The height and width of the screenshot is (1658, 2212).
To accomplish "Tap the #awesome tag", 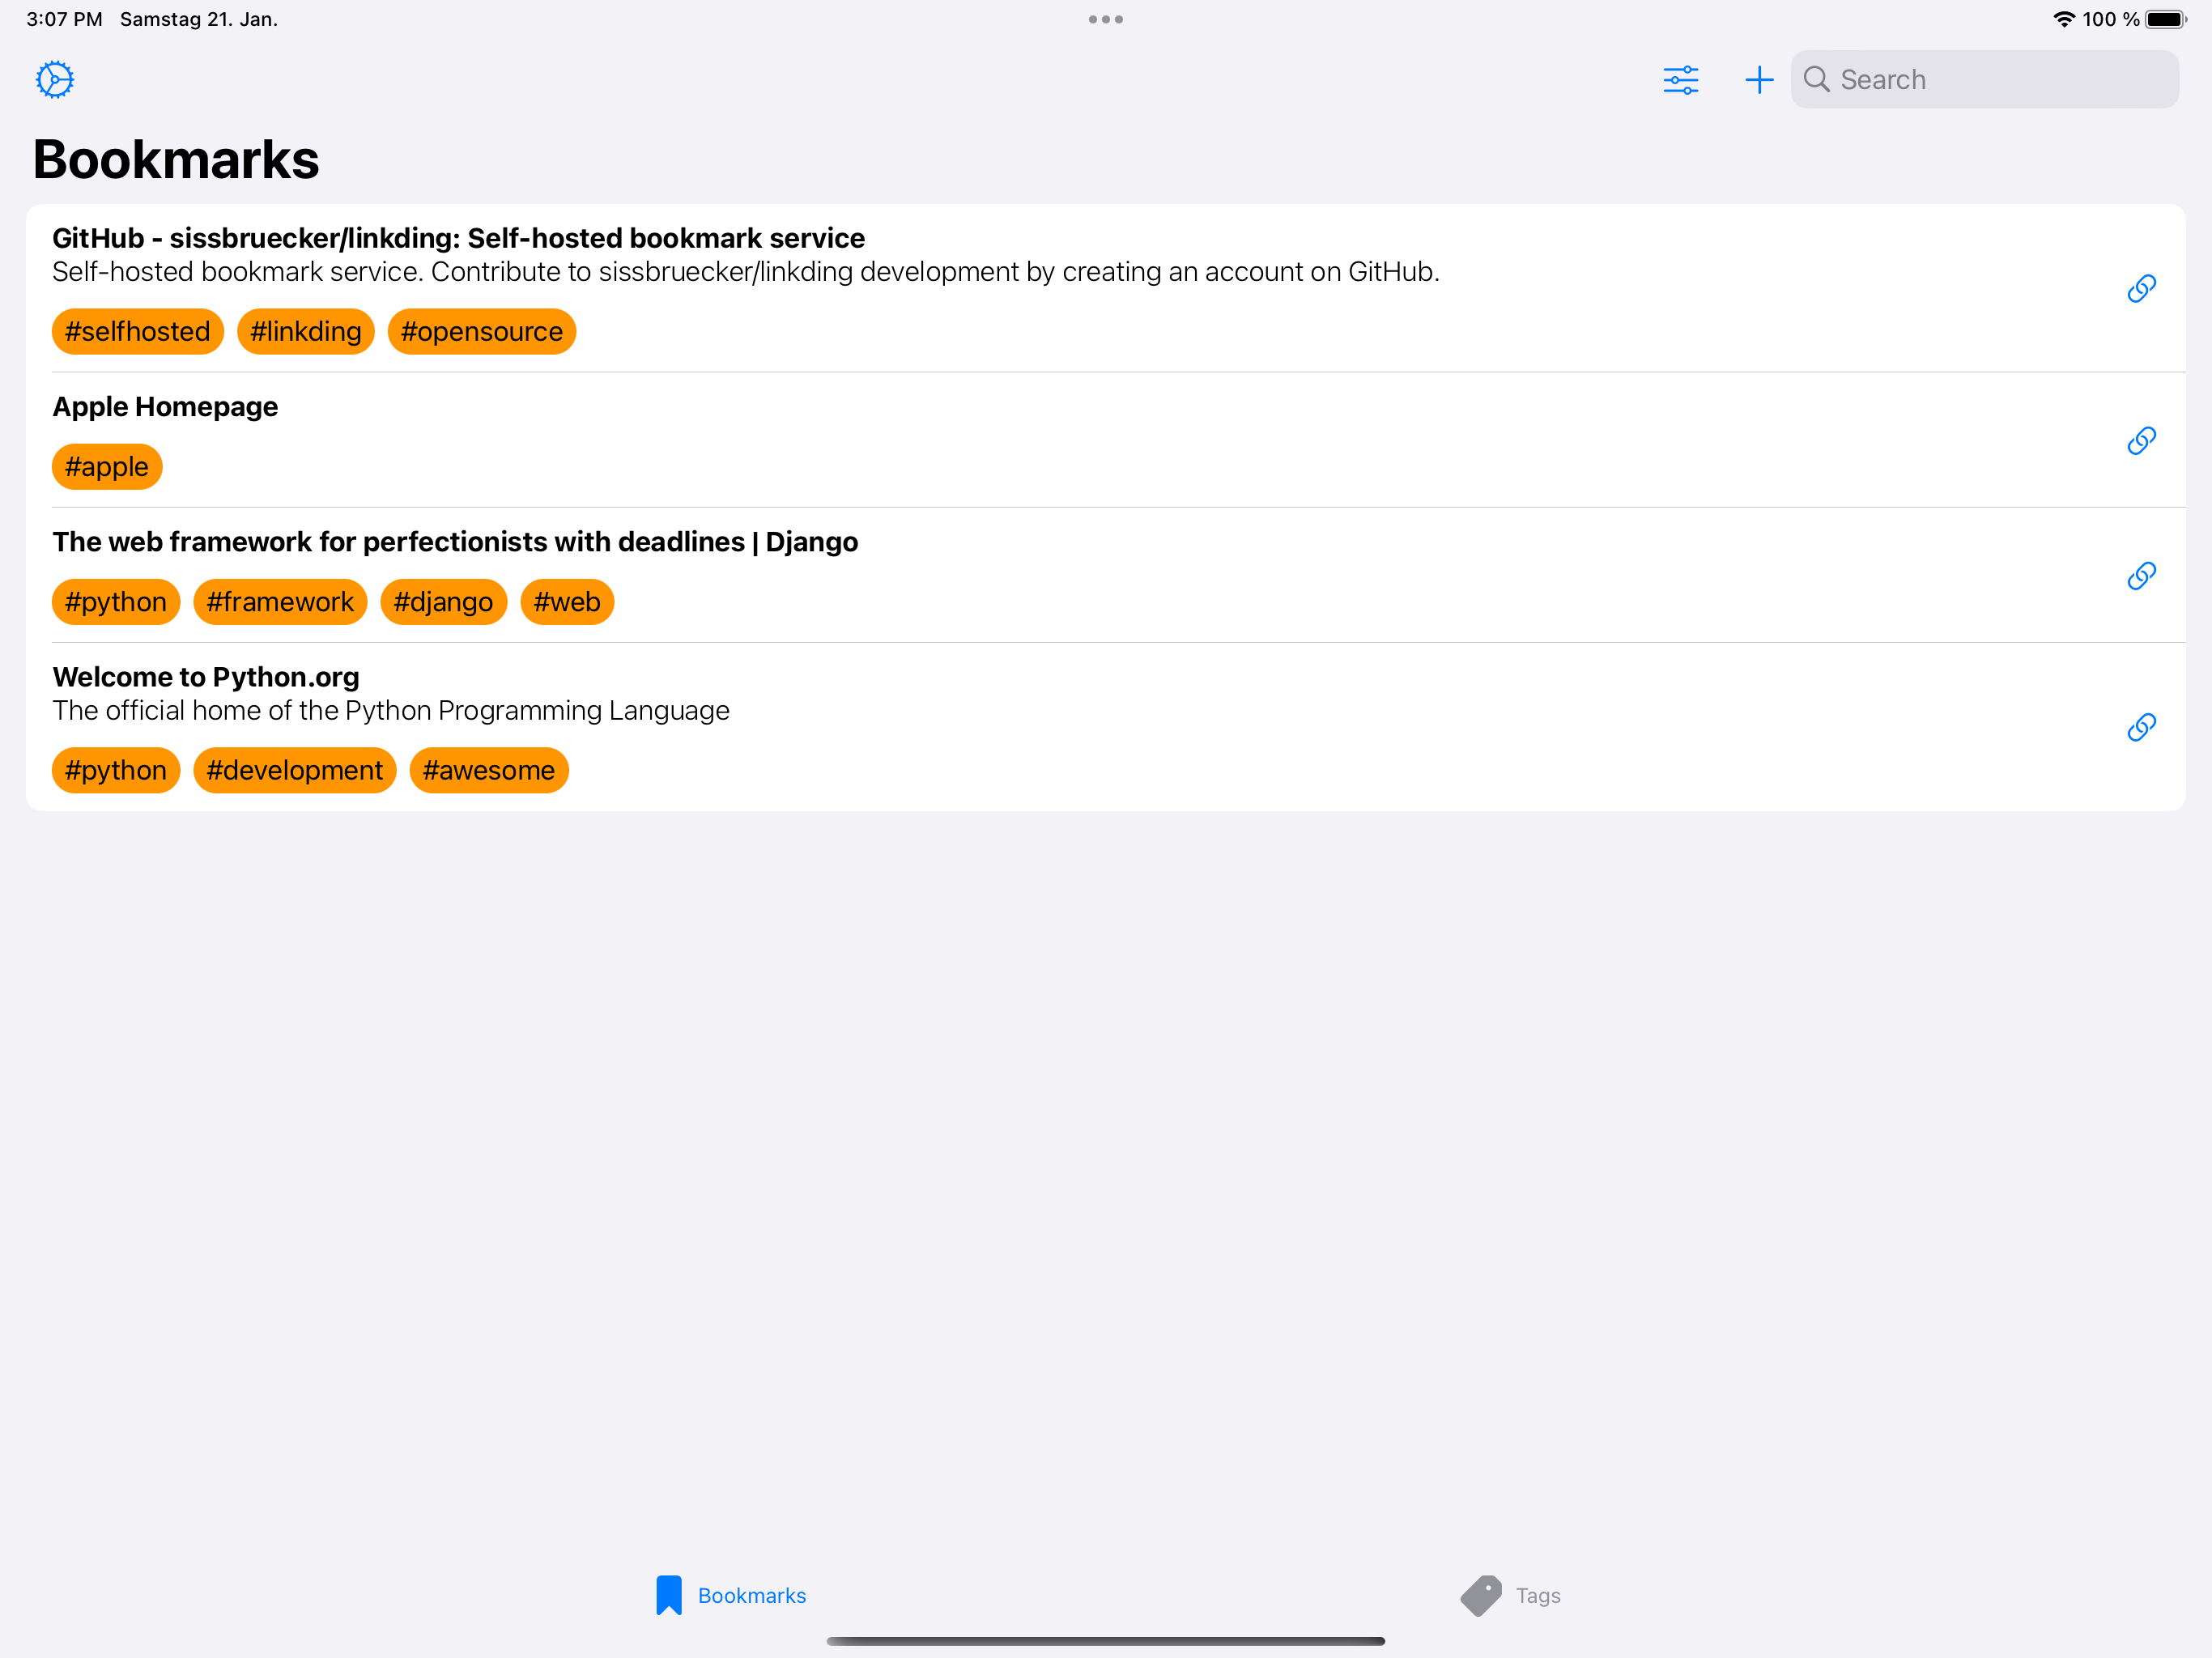I will pos(488,771).
